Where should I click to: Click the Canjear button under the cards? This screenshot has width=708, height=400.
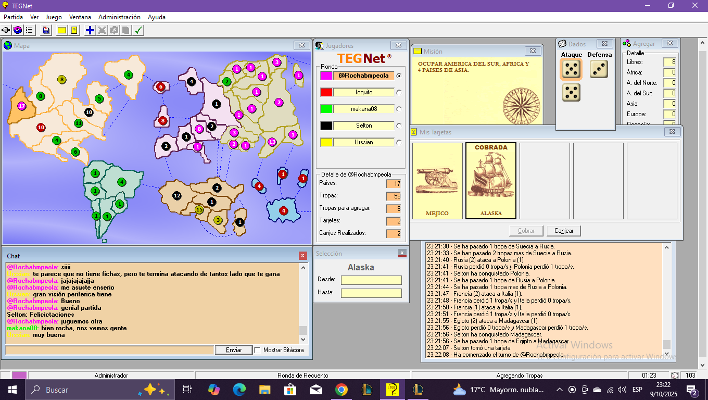(x=563, y=231)
